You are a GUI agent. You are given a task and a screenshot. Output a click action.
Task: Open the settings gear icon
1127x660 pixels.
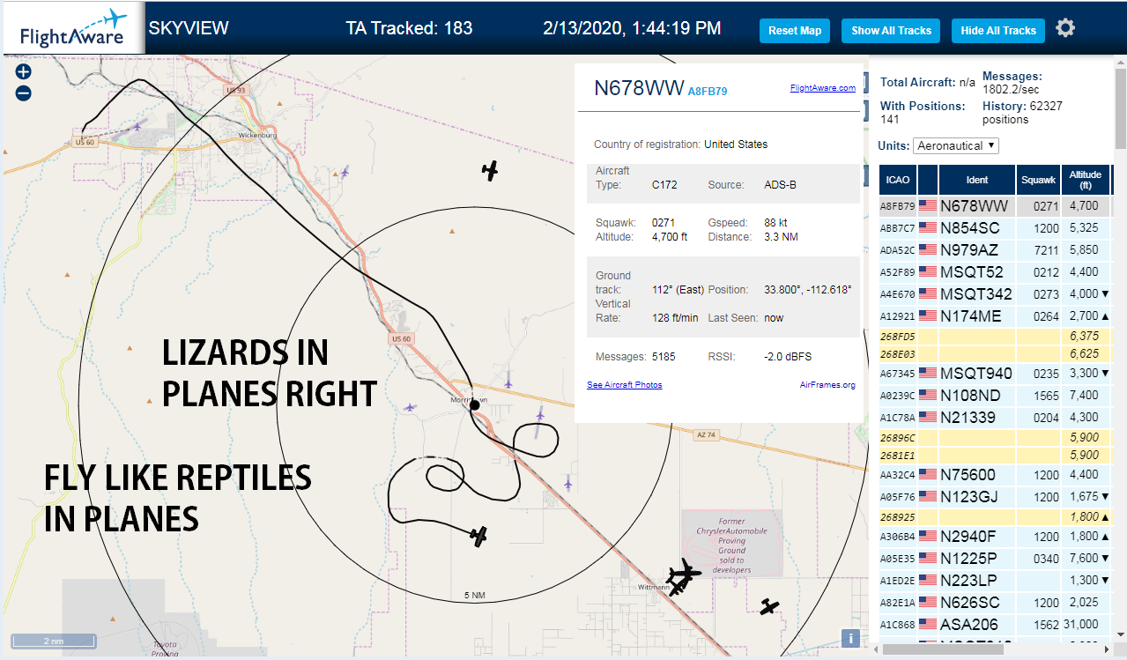coord(1065,28)
